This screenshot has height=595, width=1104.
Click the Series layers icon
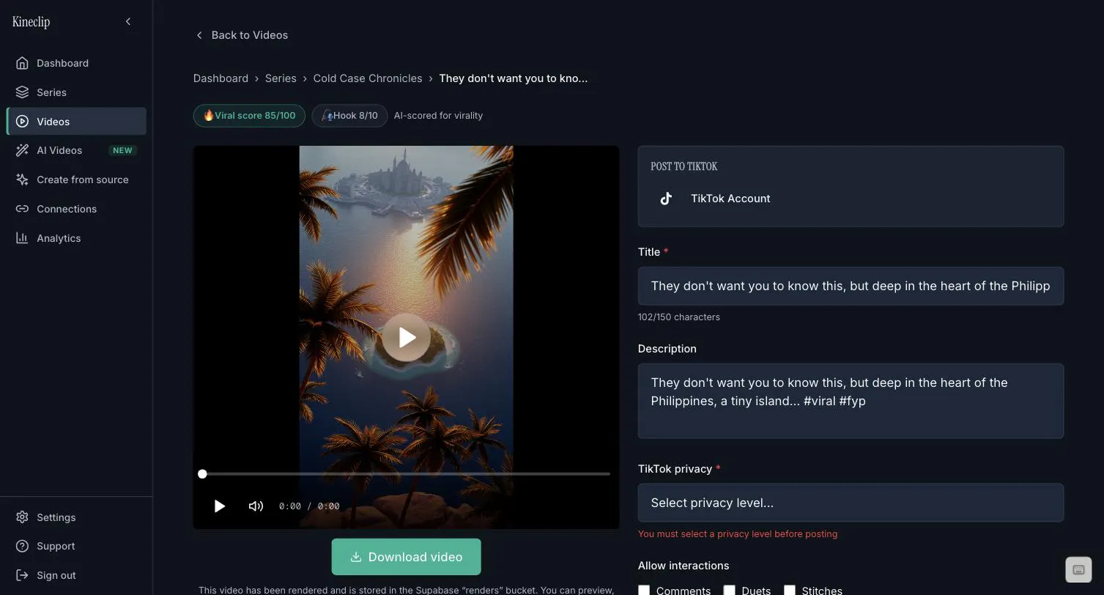[x=22, y=92]
